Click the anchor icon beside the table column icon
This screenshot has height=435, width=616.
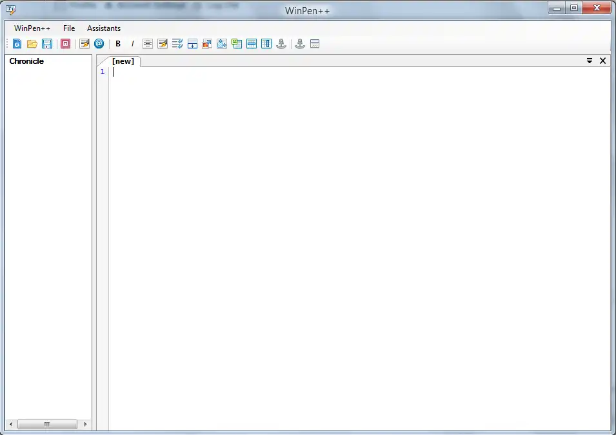tap(281, 44)
